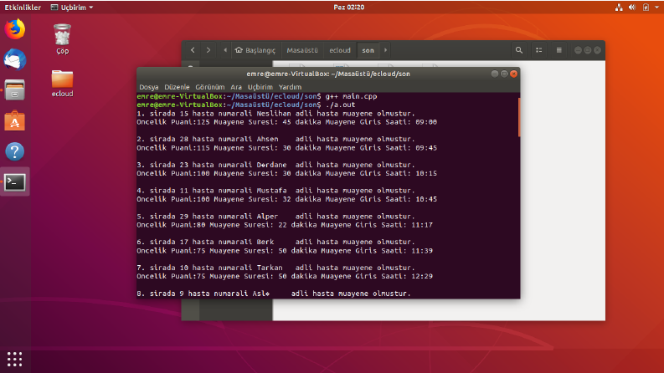
Task: Go to Başlangıç in Files path bar
Action: pos(255,50)
